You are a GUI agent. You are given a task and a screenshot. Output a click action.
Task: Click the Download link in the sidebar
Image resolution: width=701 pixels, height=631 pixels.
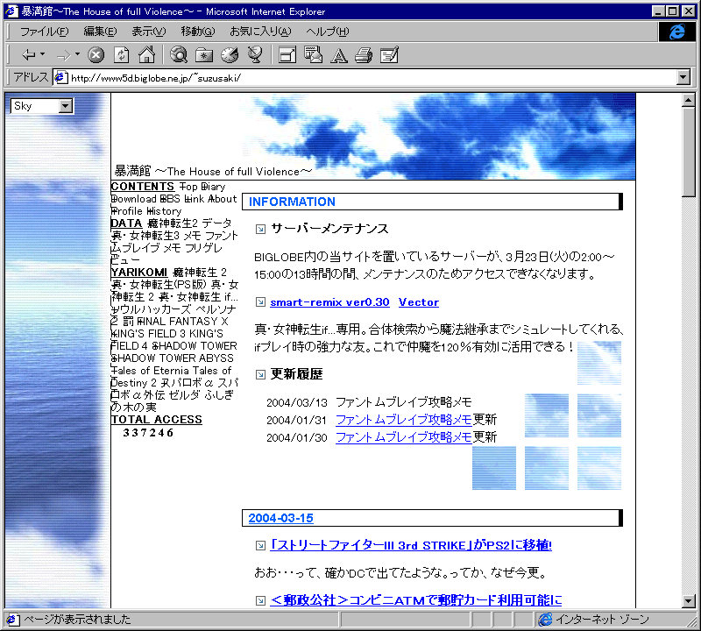click(x=133, y=199)
